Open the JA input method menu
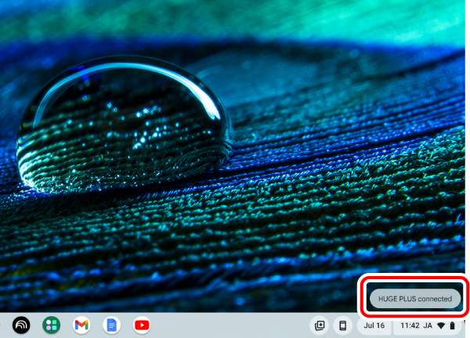Screen dimensions: 470x338 (428, 325)
